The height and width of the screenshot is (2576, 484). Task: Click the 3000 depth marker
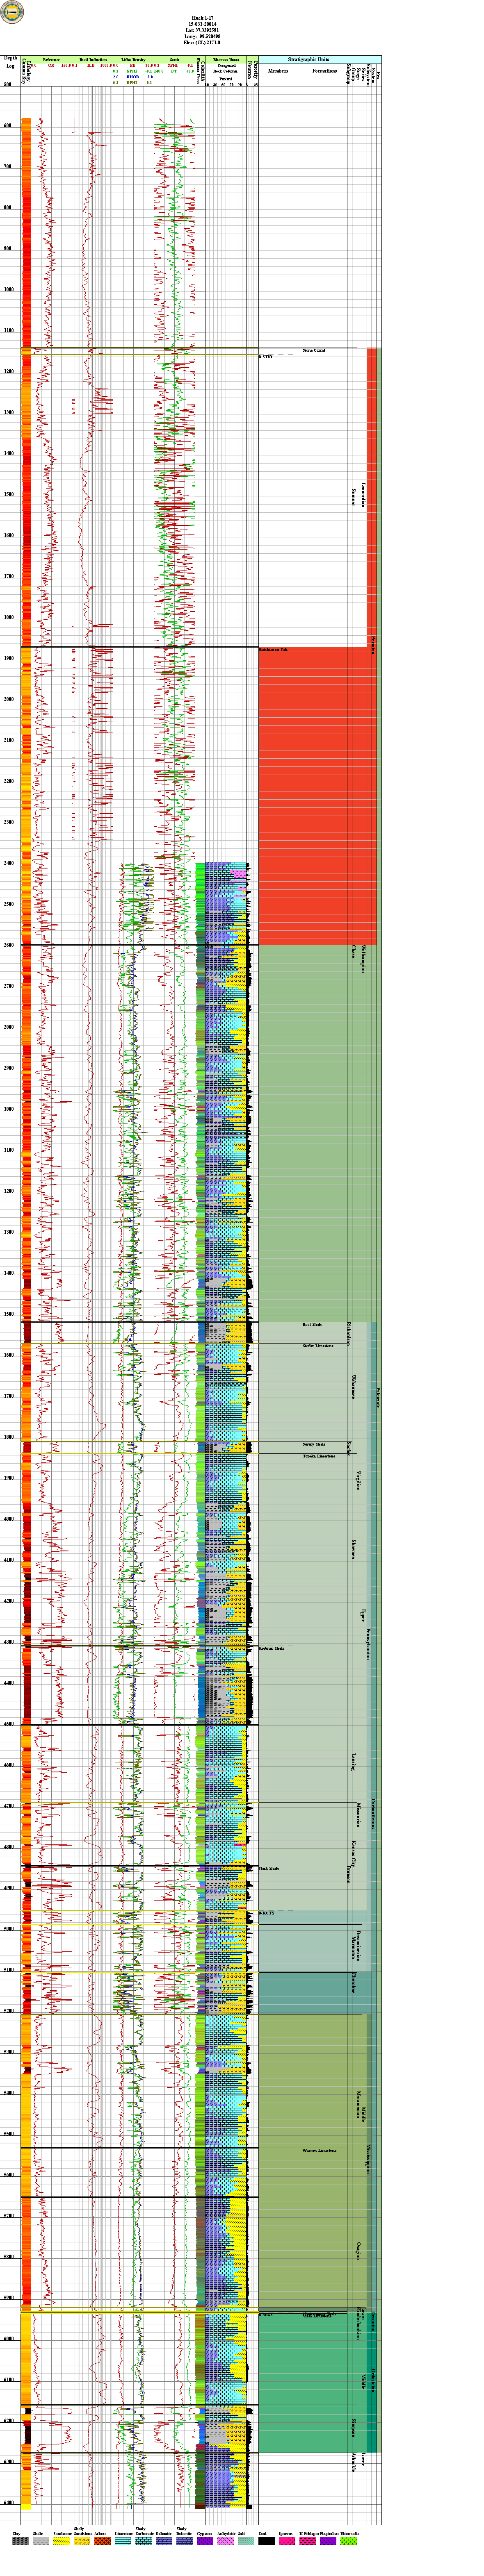pos(8,1109)
